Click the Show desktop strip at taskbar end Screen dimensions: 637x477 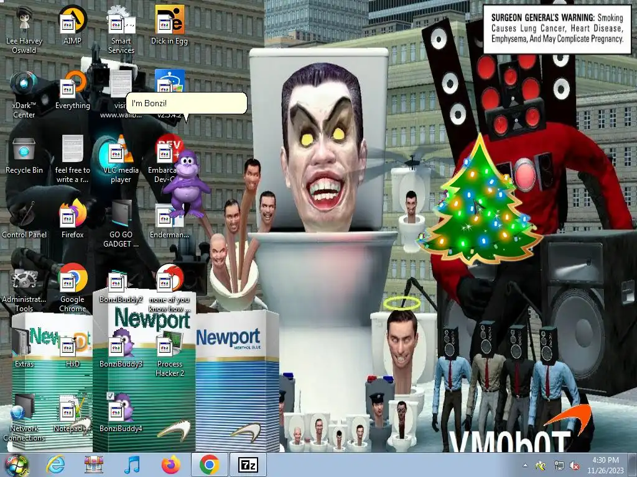tap(634, 465)
